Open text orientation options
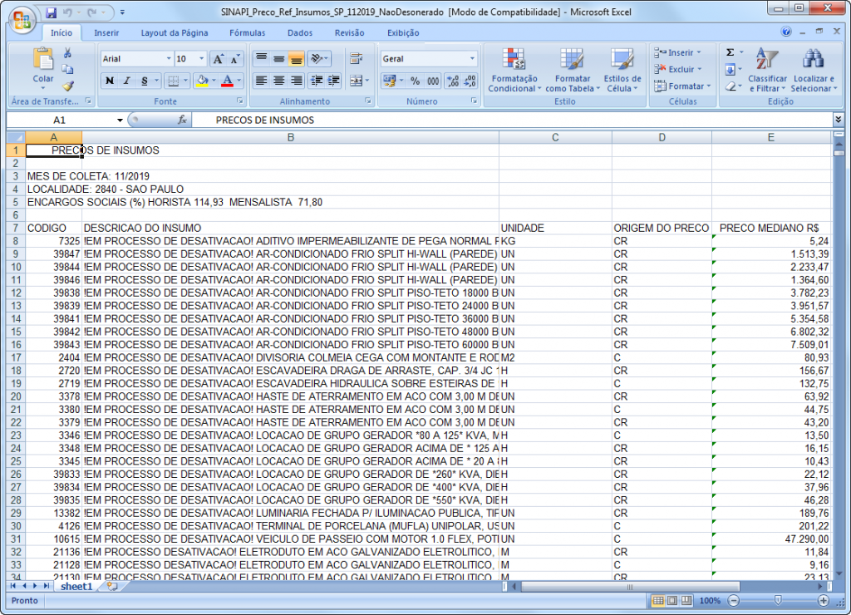This screenshot has width=851, height=615. pos(318,59)
